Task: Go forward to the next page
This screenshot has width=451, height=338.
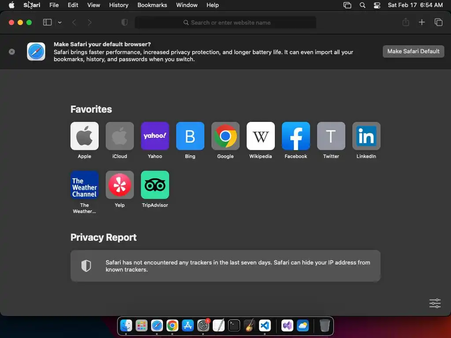Action: pyautogui.click(x=89, y=22)
